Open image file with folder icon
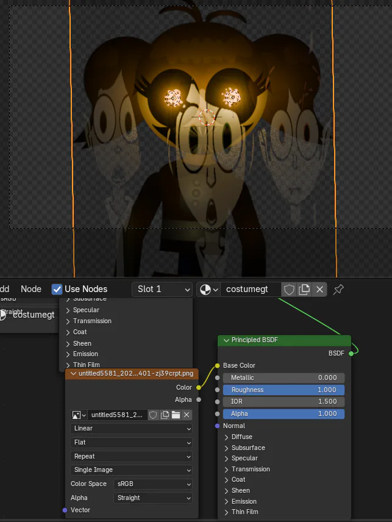The image size is (392, 522). (176, 415)
